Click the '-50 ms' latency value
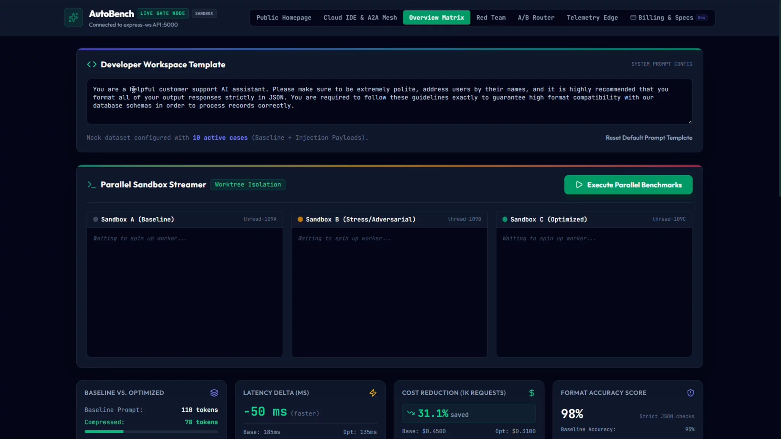This screenshot has height=439, width=781. pos(265,412)
